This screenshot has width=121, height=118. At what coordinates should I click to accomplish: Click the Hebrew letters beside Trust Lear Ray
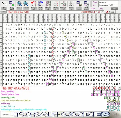[x=107, y=92]
